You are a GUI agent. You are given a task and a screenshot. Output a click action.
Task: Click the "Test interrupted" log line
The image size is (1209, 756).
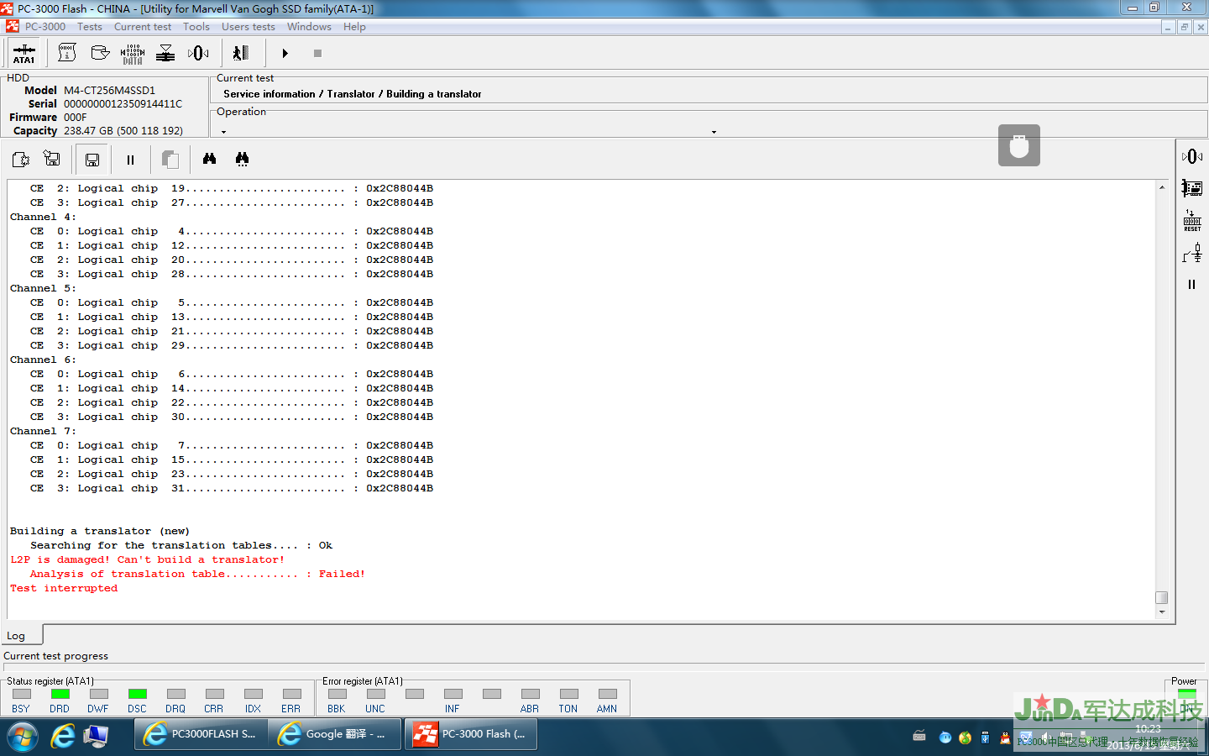tap(64, 588)
